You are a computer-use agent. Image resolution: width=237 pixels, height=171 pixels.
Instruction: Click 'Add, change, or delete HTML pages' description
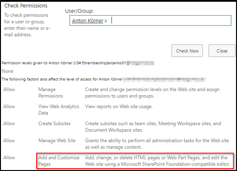click(158, 161)
